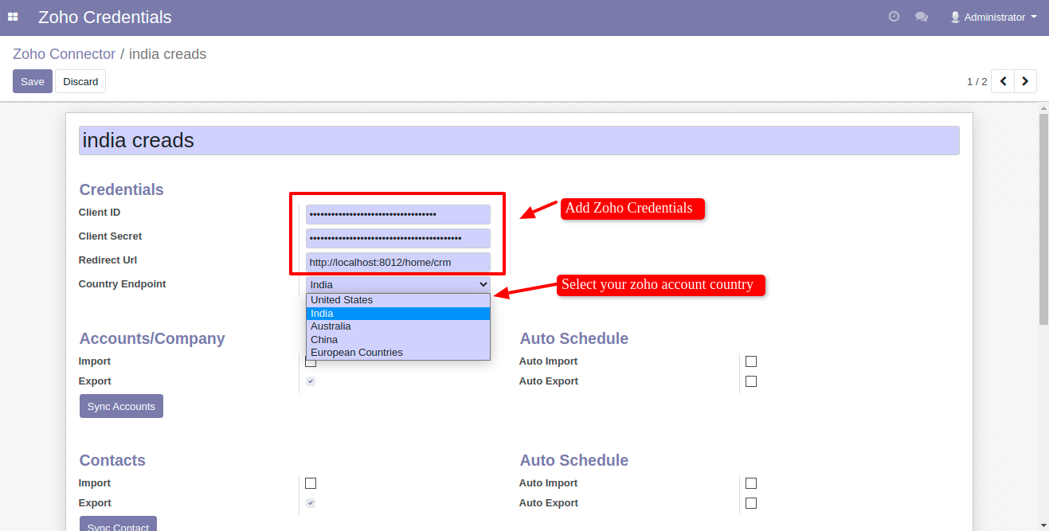The image size is (1049, 531).
Task: Click the Client Secret label
Action: [110, 236]
